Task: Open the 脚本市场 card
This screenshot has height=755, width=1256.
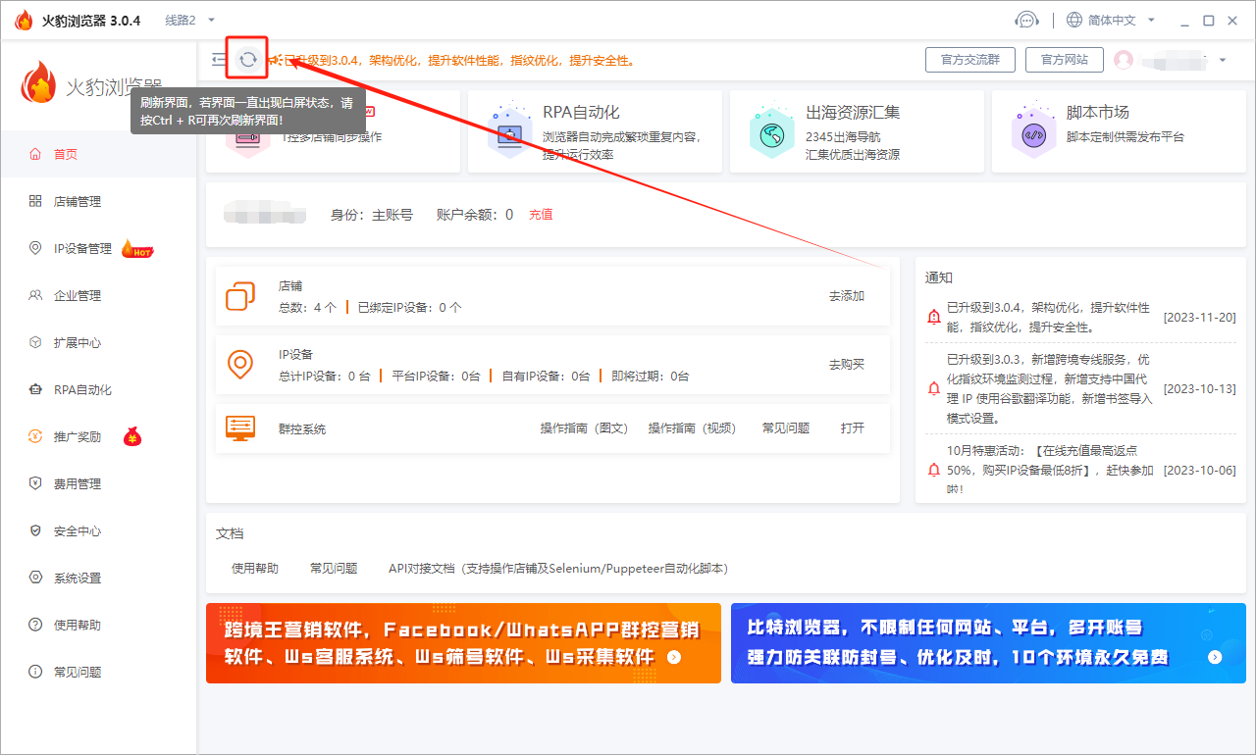Action: point(1119,131)
